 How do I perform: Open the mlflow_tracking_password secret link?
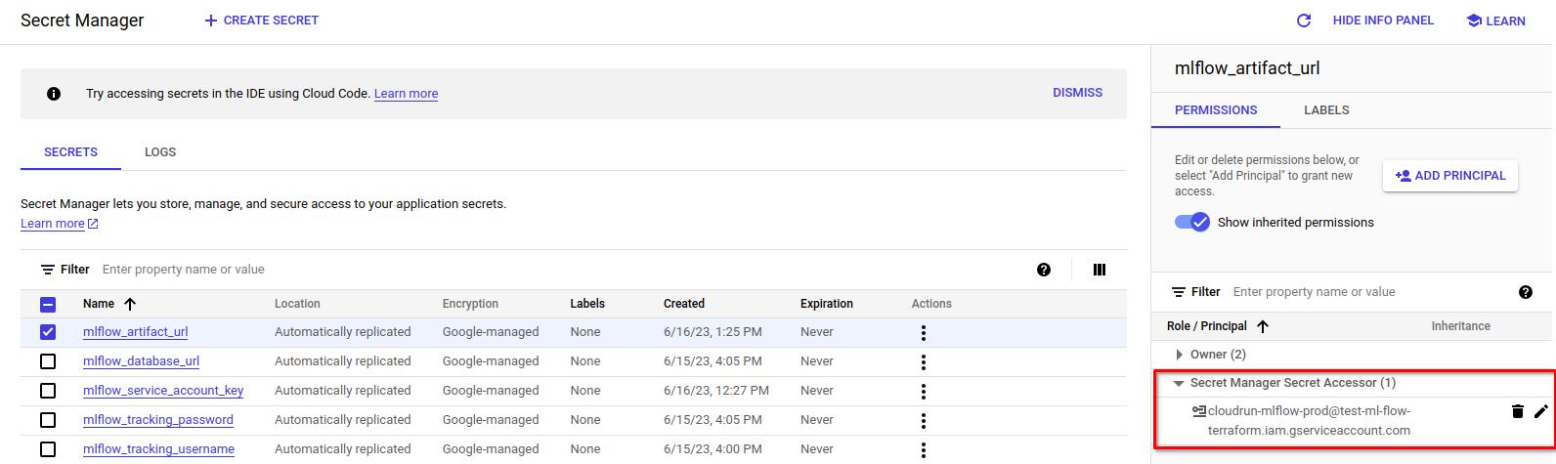point(158,420)
